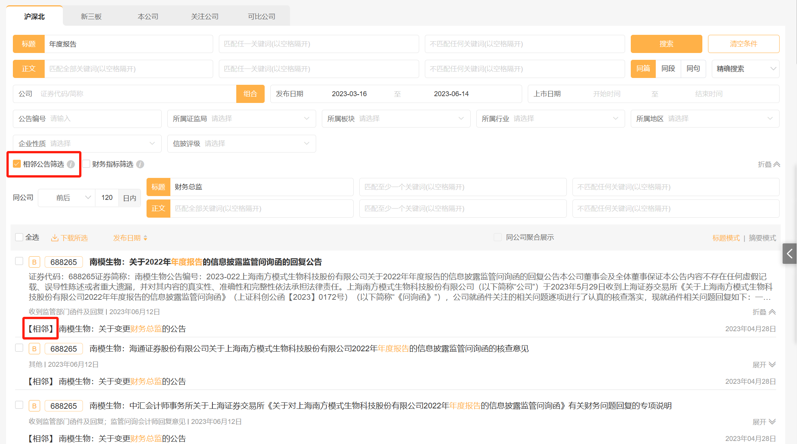The width and height of the screenshot is (797, 444).
Task: Click the 清空条件 button
Action: 744,44
